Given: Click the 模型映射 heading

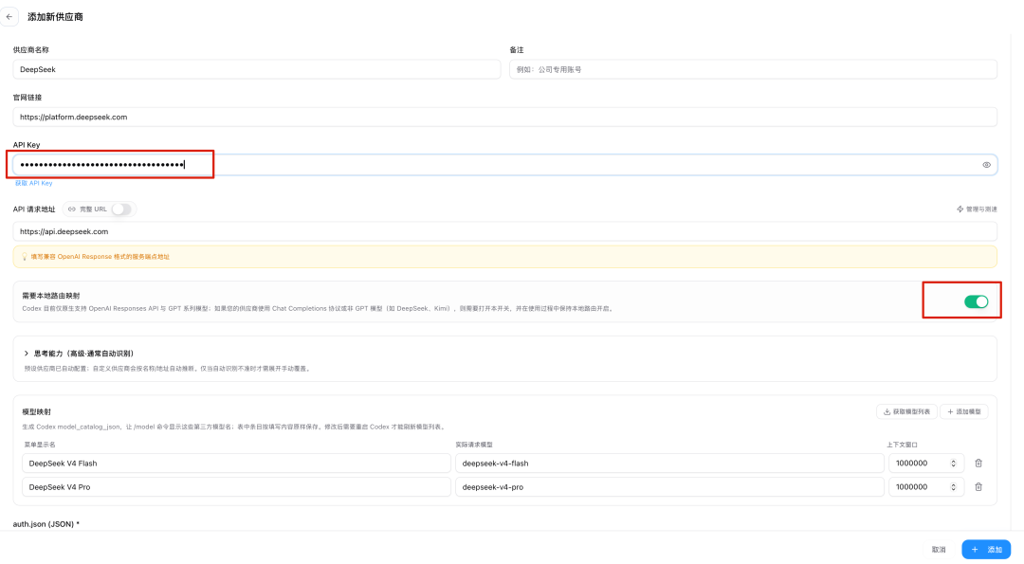Looking at the screenshot, I should point(37,412).
